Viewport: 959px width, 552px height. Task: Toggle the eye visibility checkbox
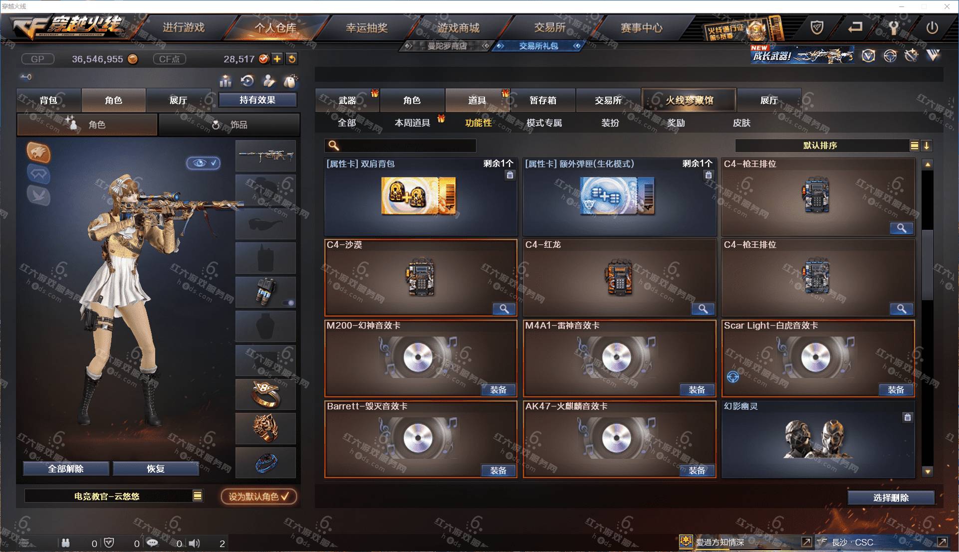point(204,163)
